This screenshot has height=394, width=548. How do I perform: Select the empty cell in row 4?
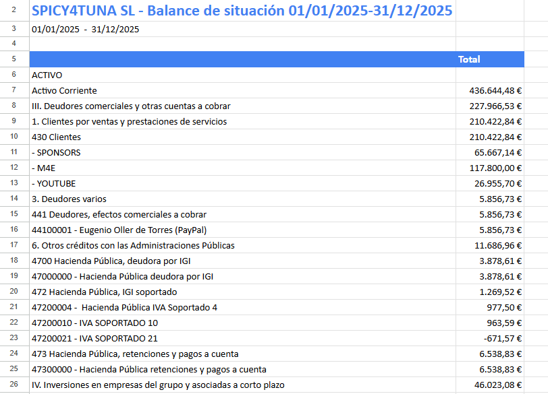[x=242, y=44]
